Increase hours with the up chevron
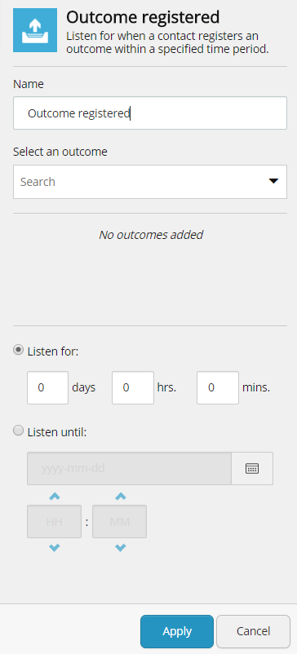Viewport: 297px width, 654px height. (54, 497)
